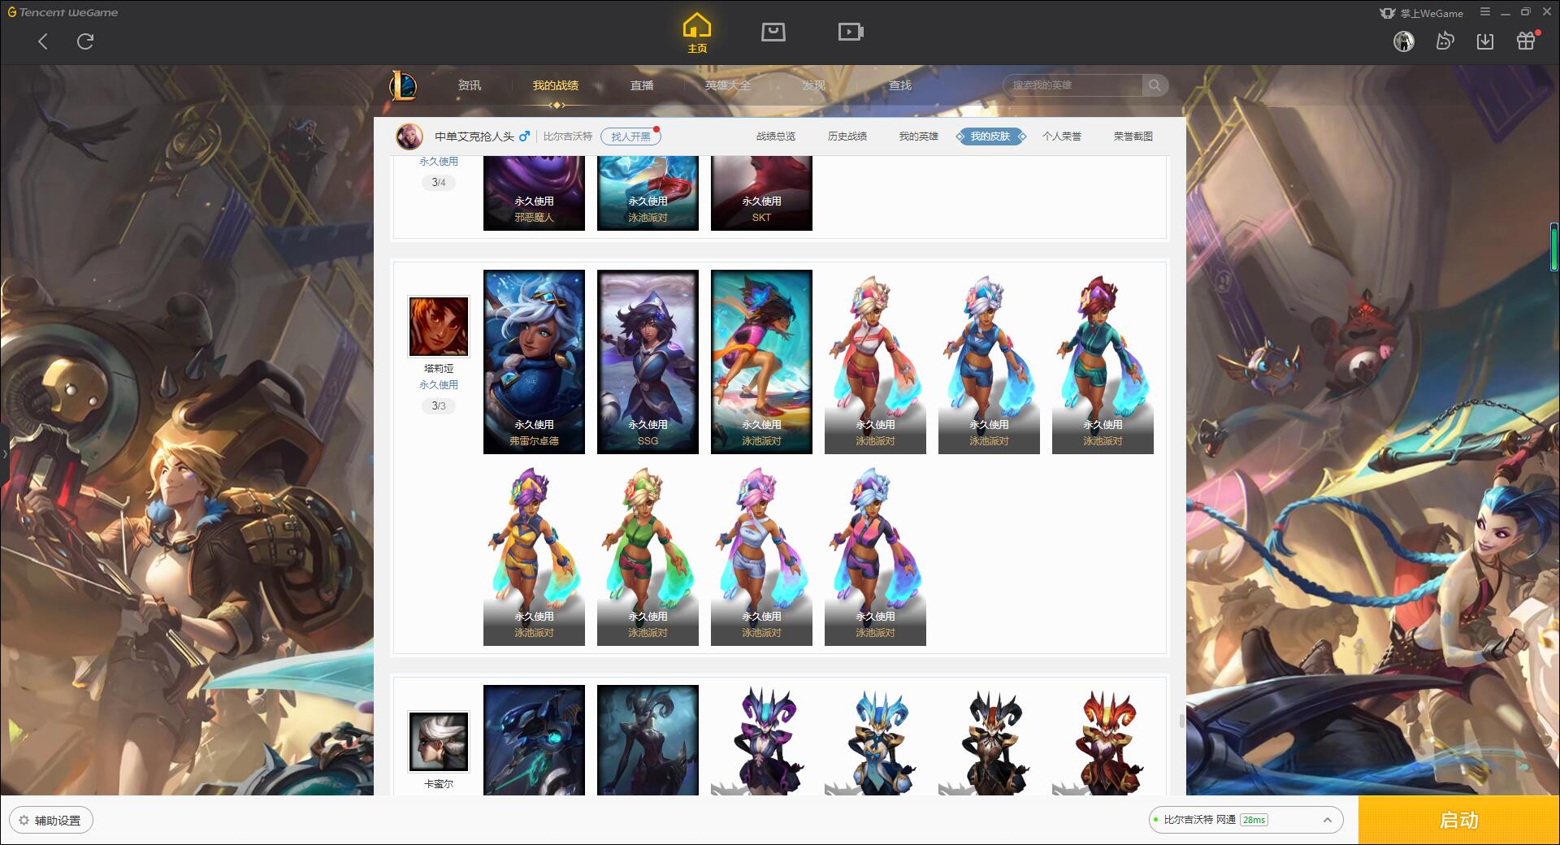Click server name 比尔吉沃特 beside summoner name
The width and height of the screenshot is (1560, 845).
tap(568, 136)
